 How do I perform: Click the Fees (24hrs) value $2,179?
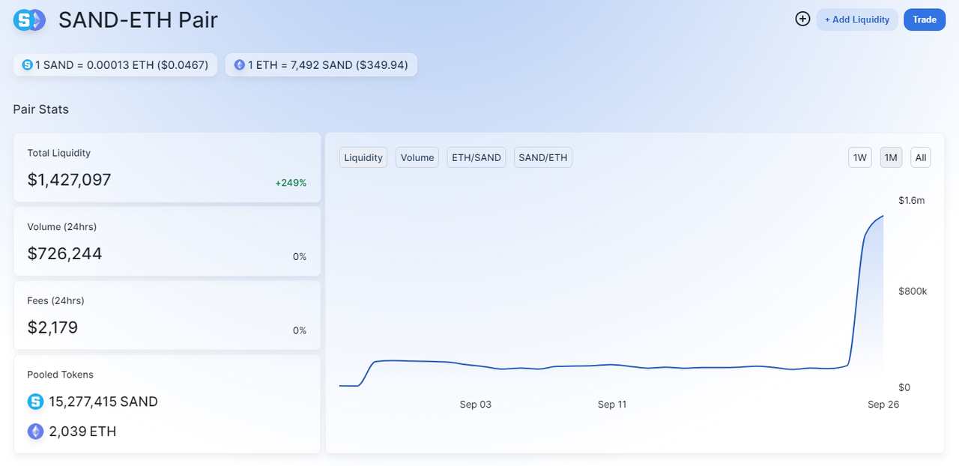[x=52, y=327]
